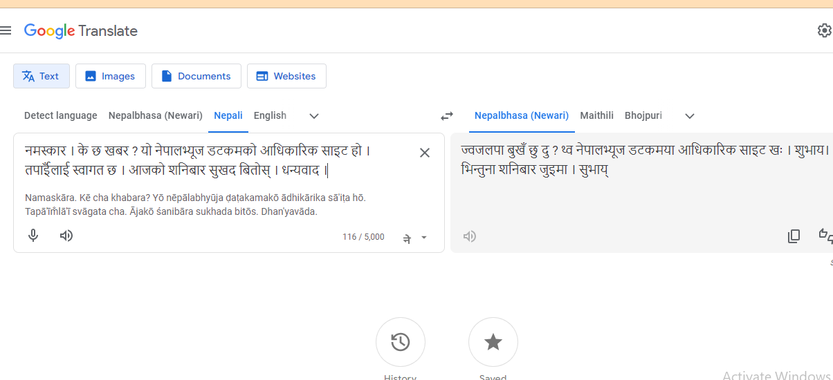Clear the source text with X
The image size is (833, 380).
tap(425, 153)
